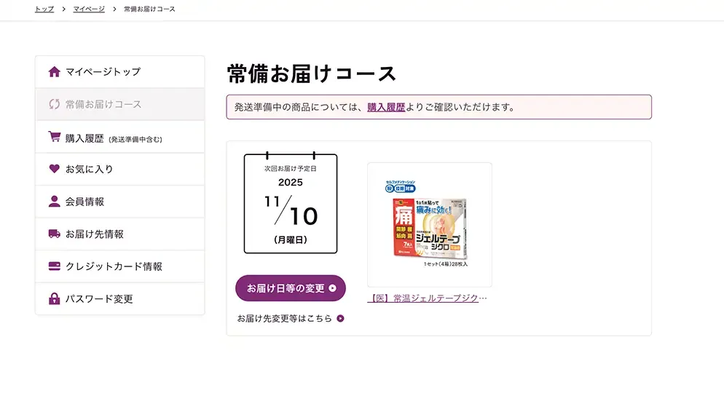Image resolution: width=724 pixels, height=412 pixels.
Task: Click the delivery truck icon for お届け先情報
Action: (x=54, y=234)
